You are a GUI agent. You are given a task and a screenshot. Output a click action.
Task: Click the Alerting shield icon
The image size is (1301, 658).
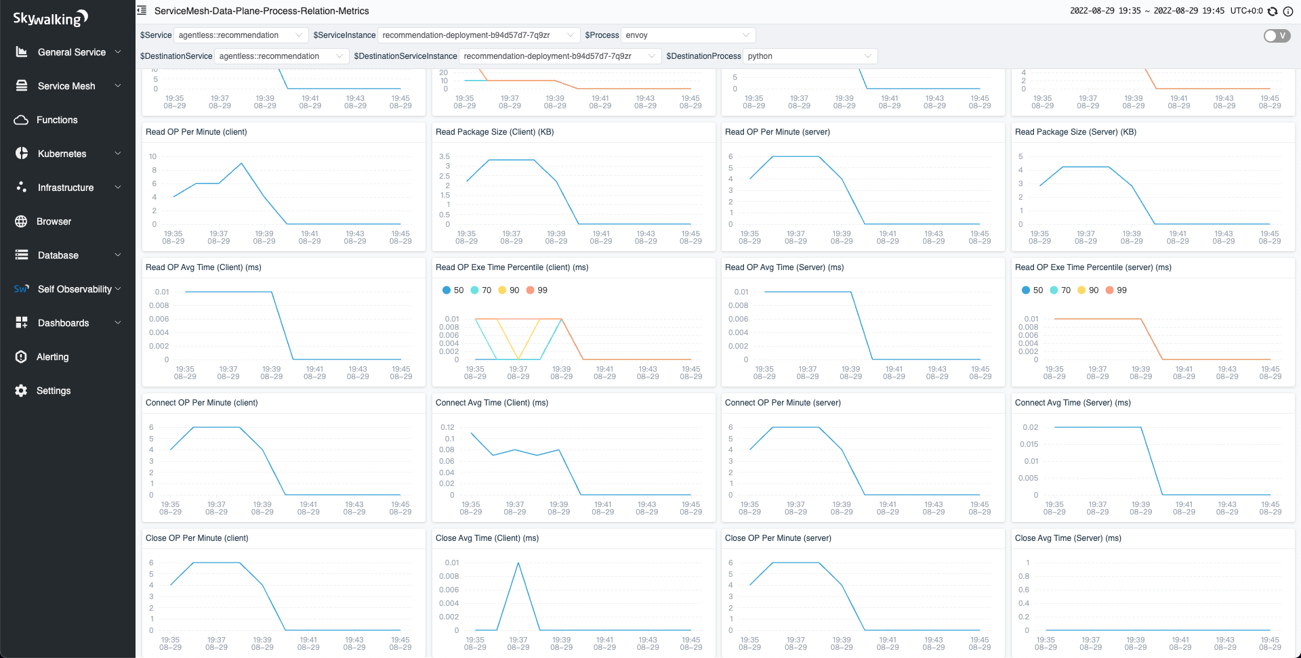coord(22,357)
